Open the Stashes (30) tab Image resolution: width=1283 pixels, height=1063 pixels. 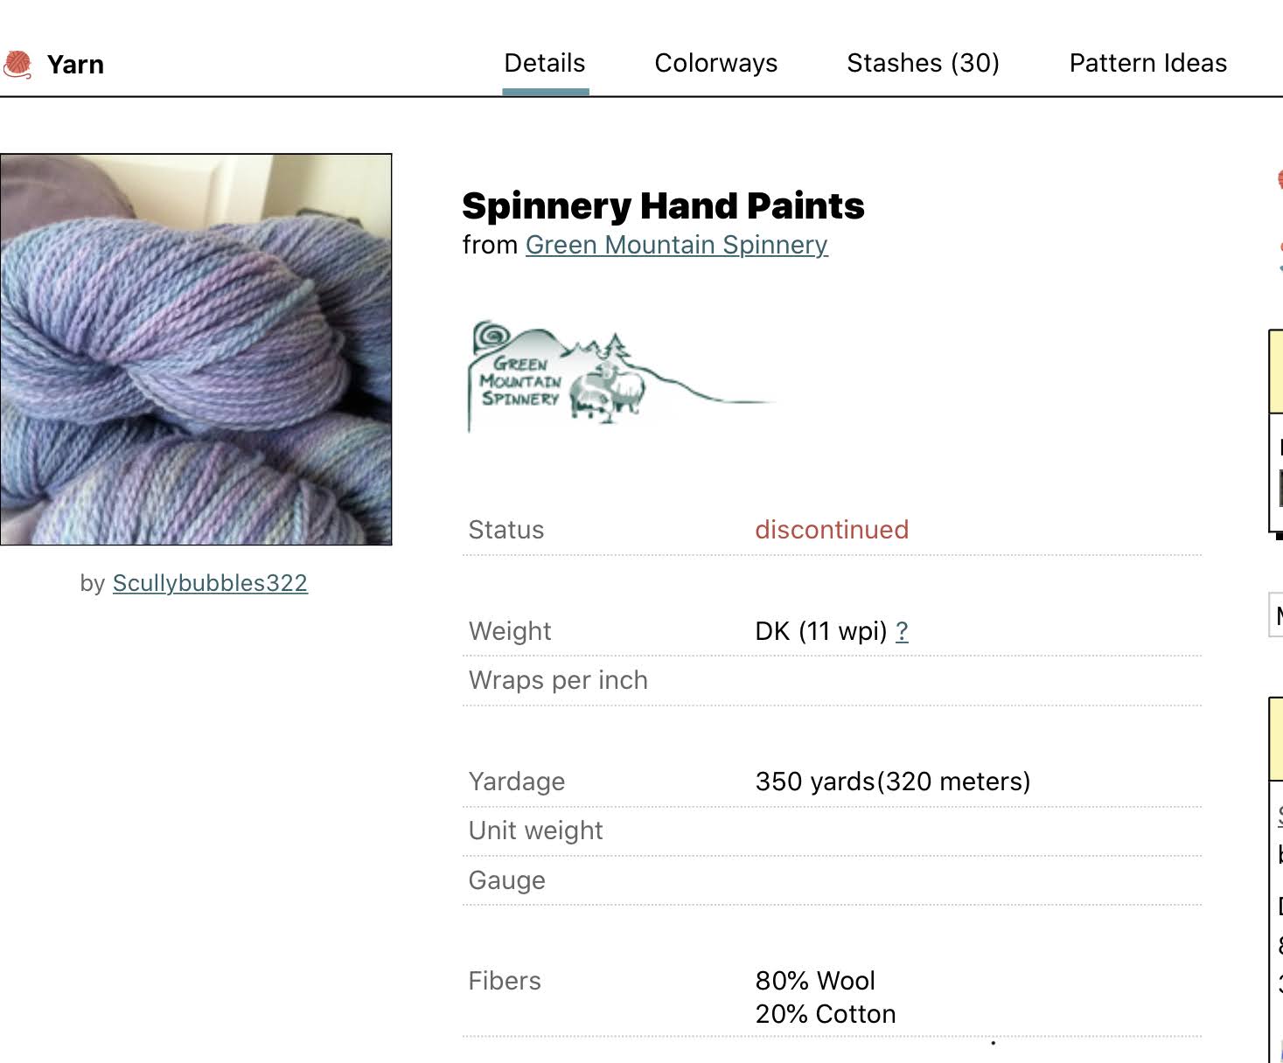pos(923,63)
